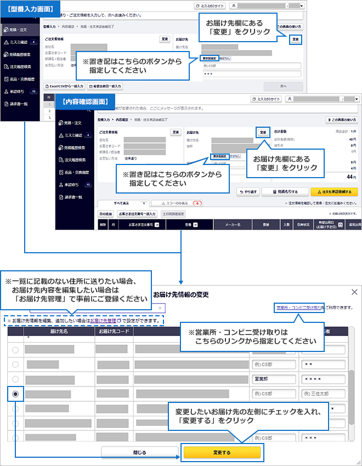This screenshot has width=362, height=466.
Task: Open 返品・交換履歴 in the 内容確認画面 sidebar
Action: pos(75,172)
